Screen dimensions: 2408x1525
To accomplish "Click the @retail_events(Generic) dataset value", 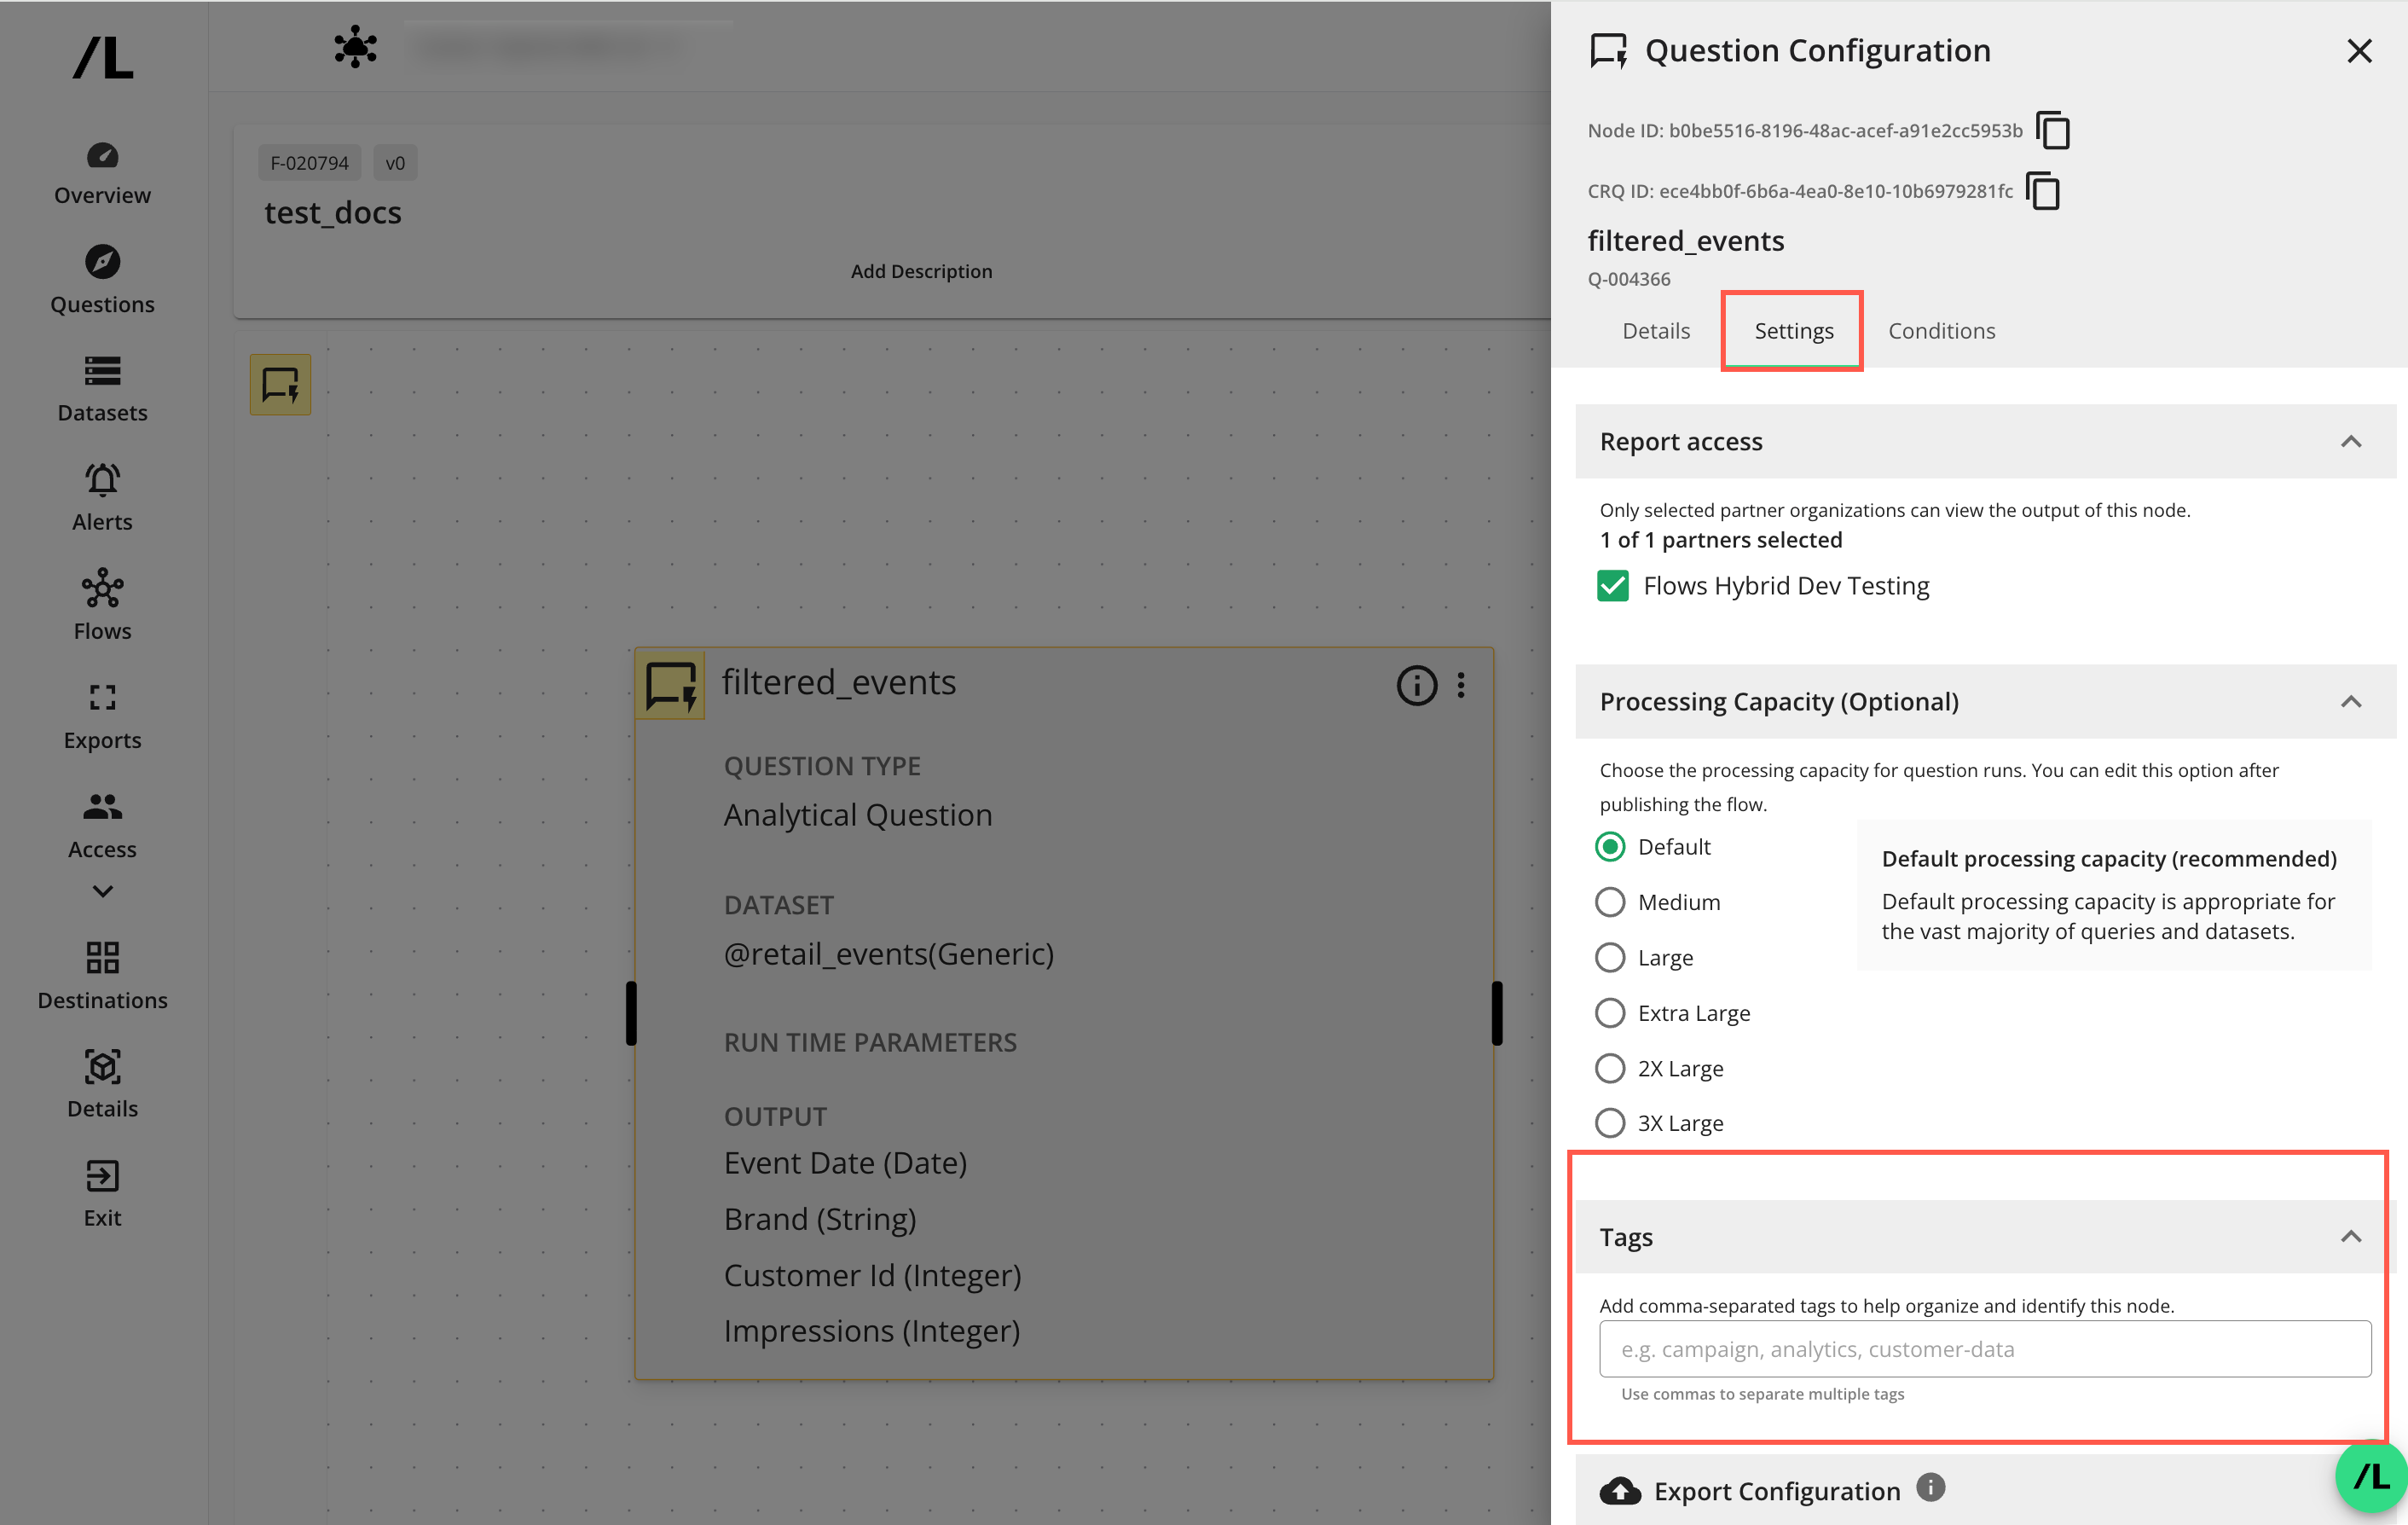I will point(888,954).
